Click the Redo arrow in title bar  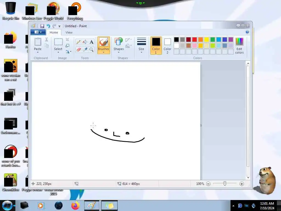(54, 26)
